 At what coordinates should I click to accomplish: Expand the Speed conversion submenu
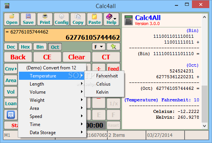tap(52, 116)
